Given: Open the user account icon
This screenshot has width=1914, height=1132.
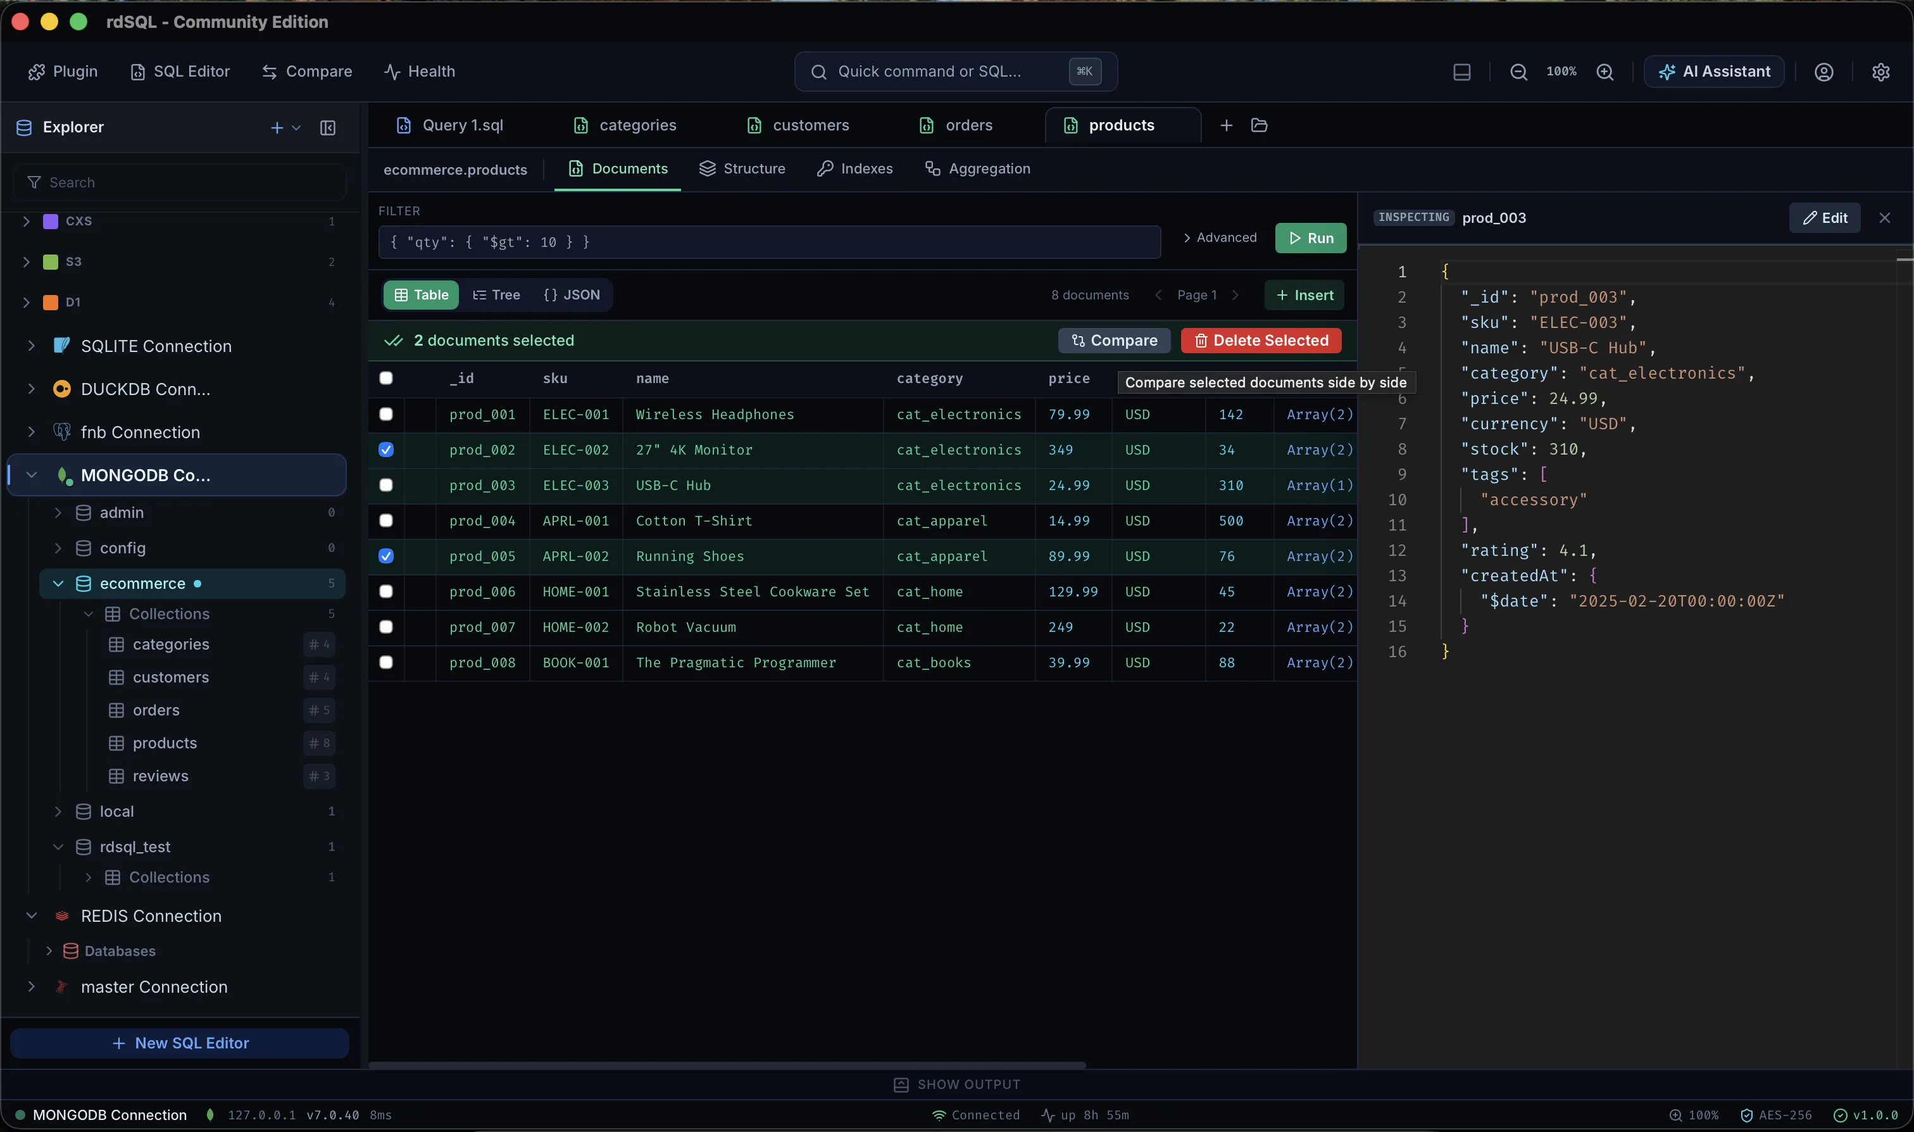Looking at the screenshot, I should [1823, 72].
